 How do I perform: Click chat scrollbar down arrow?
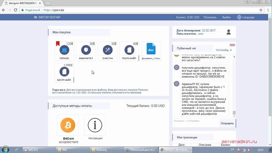234,116
